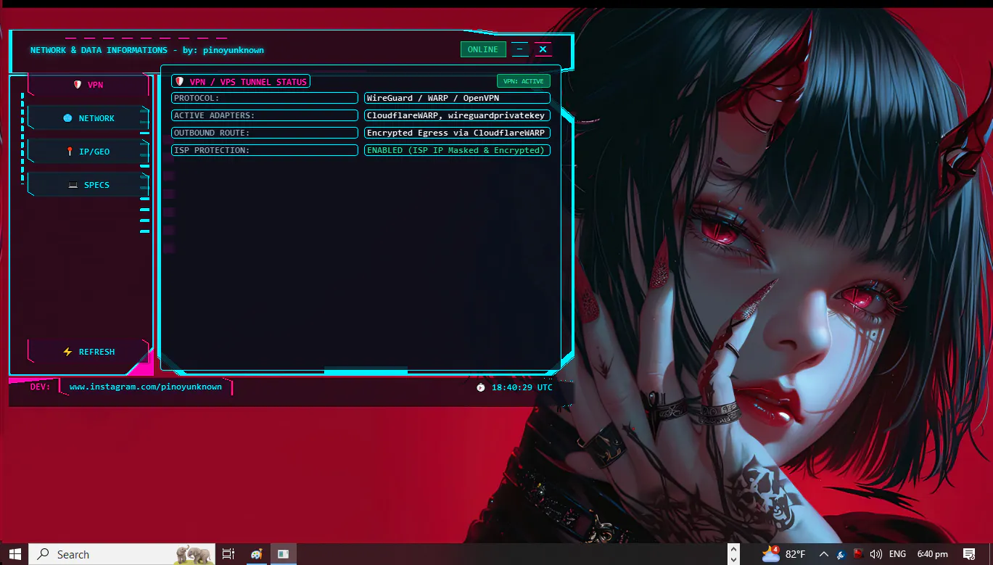Minimize the Network & Data Informations window
993x565 pixels.
pos(519,49)
